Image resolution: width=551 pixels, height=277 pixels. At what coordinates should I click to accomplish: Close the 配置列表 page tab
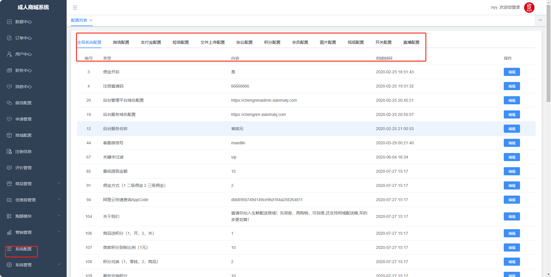(91, 20)
